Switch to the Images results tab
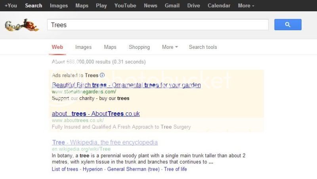Viewport: 317px width, 179px height. pos(83,47)
